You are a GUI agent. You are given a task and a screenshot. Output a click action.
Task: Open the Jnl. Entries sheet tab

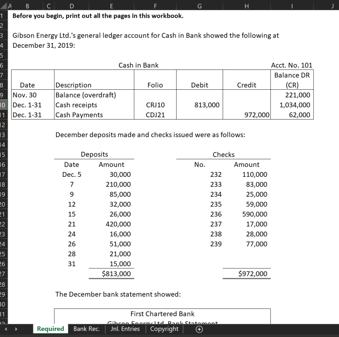point(125,329)
